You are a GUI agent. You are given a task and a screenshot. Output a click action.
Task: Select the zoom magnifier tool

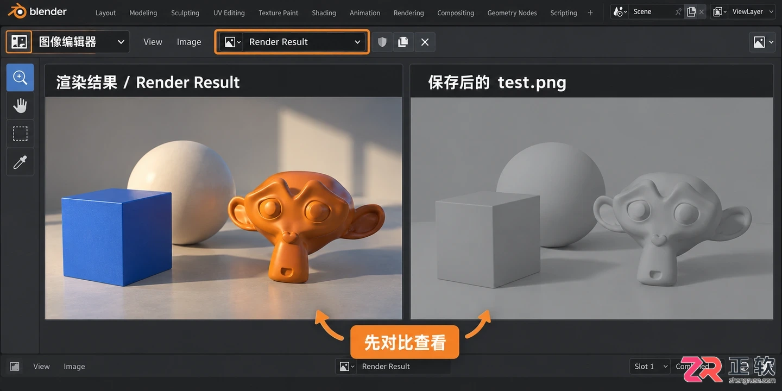pos(20,78)
